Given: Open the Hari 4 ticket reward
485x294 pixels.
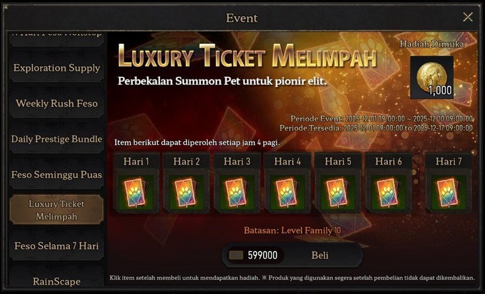Looking at the screenshot, I should click(x=287, y=193).
